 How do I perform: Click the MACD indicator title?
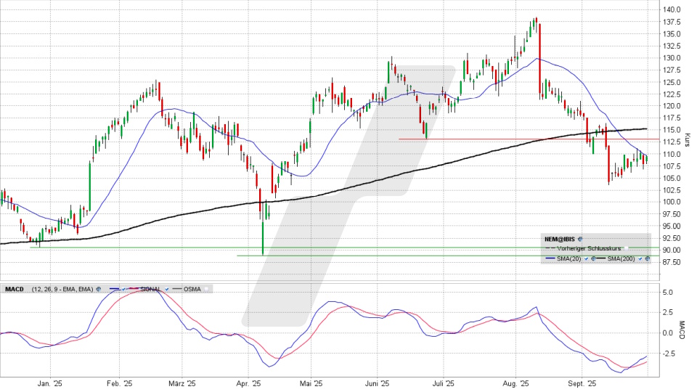(14, 289)
